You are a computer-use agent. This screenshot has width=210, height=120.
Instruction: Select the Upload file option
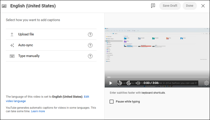click(x=51, y=34)
